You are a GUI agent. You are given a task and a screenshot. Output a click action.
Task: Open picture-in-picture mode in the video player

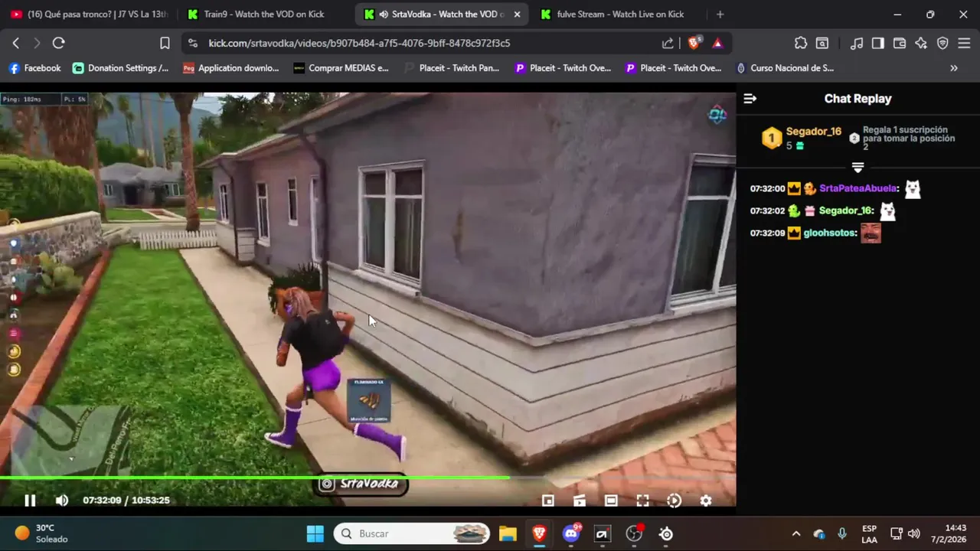coord(548,500)
